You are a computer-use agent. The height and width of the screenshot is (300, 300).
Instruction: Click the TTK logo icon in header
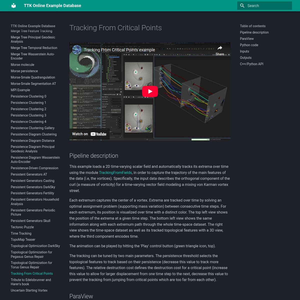(14, 5)
